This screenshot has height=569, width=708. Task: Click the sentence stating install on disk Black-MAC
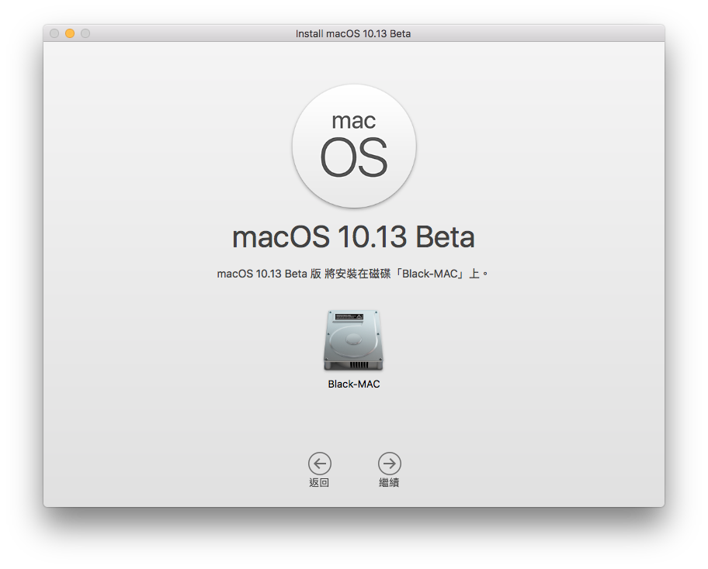352,274
